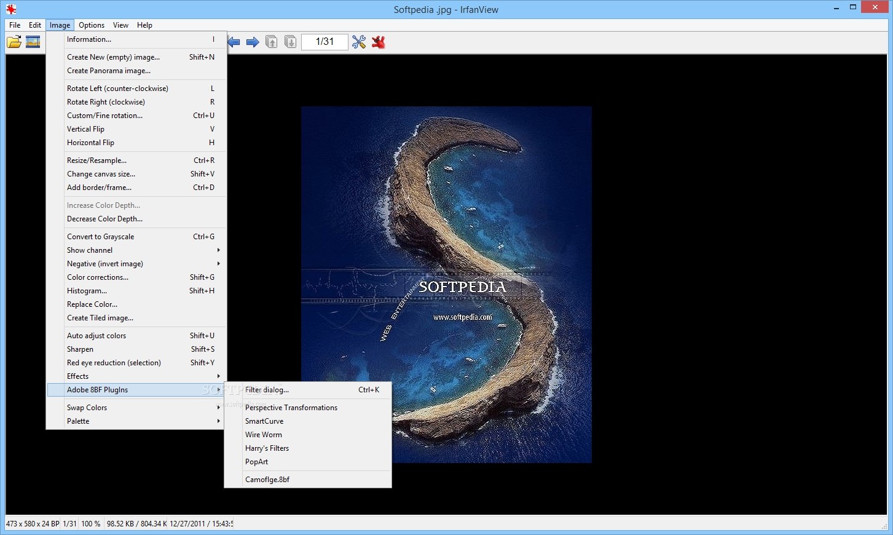The height and width of the screenshot is (535, 893).
Task: Select Create New (empty) image...
Action: click(x=136, y=57)
